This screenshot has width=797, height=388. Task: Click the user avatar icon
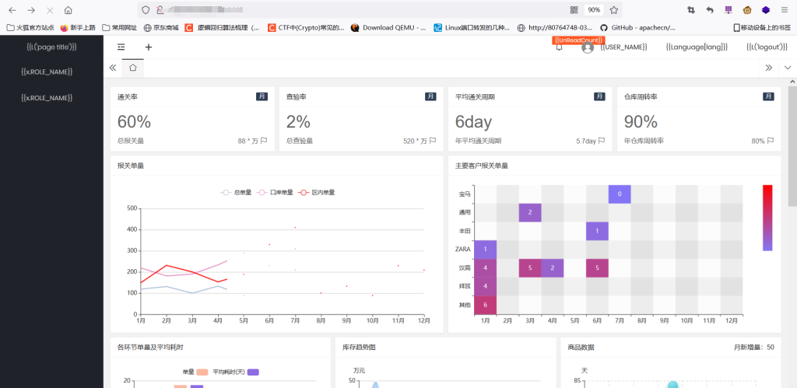click(588, 47)
